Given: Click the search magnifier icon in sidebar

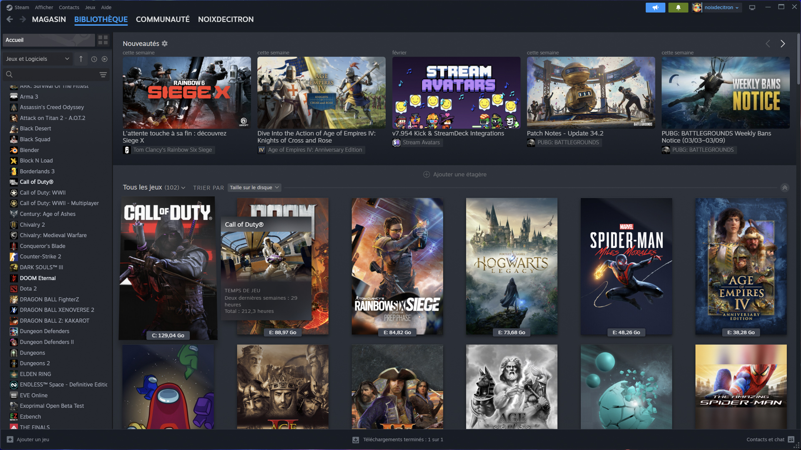Looking at the screenshot, I should click(x=9, y=75).
